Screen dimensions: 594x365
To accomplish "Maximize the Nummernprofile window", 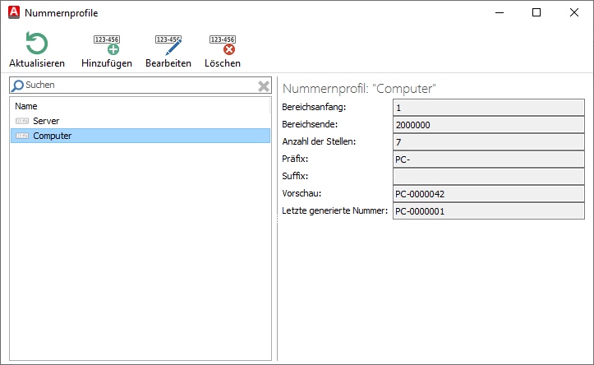I will (536, 12).
